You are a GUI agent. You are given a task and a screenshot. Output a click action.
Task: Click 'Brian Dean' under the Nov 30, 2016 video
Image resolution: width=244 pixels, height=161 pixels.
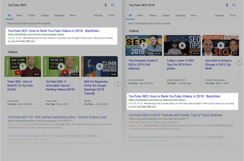click(13, 101)
